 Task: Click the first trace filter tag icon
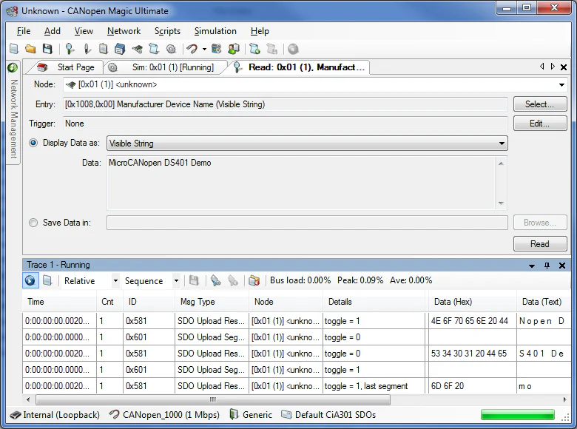[216, 281]
